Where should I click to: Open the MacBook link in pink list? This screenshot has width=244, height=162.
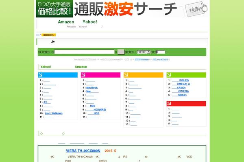pyautogui.click(x=92, y=87)
